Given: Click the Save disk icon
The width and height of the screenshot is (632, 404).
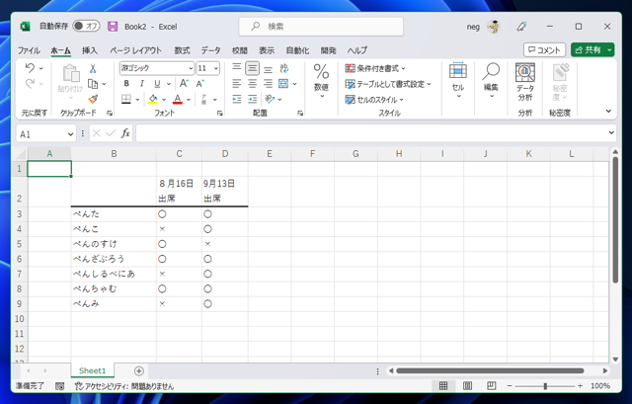Looking at the screenshot, I should [113, 27].
